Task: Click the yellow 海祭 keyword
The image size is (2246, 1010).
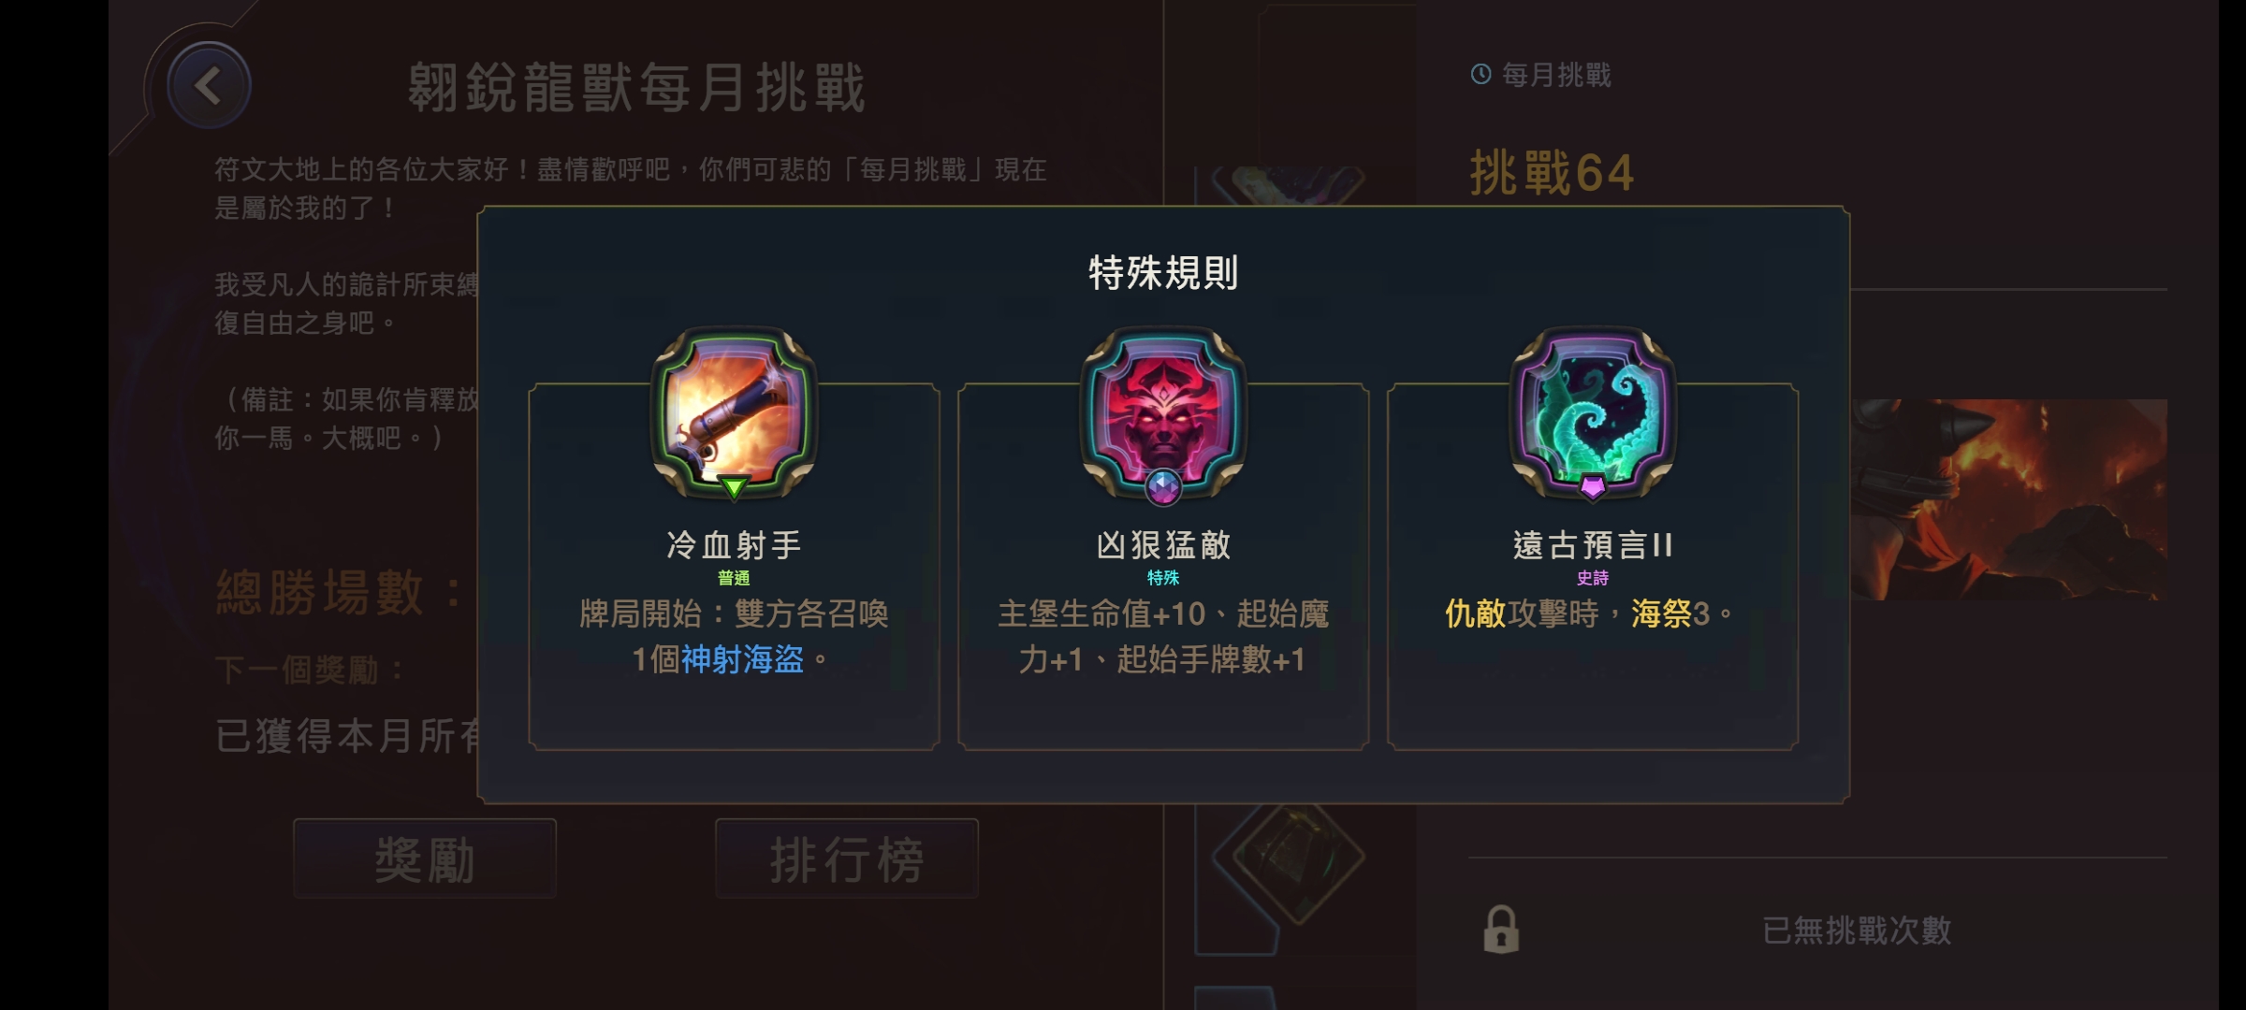Action: 1661,613
